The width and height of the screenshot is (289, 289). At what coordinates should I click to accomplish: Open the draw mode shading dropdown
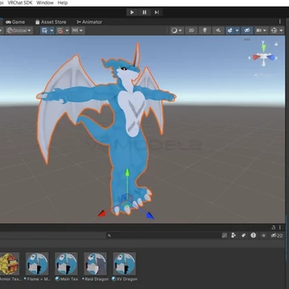click(177, 30)
